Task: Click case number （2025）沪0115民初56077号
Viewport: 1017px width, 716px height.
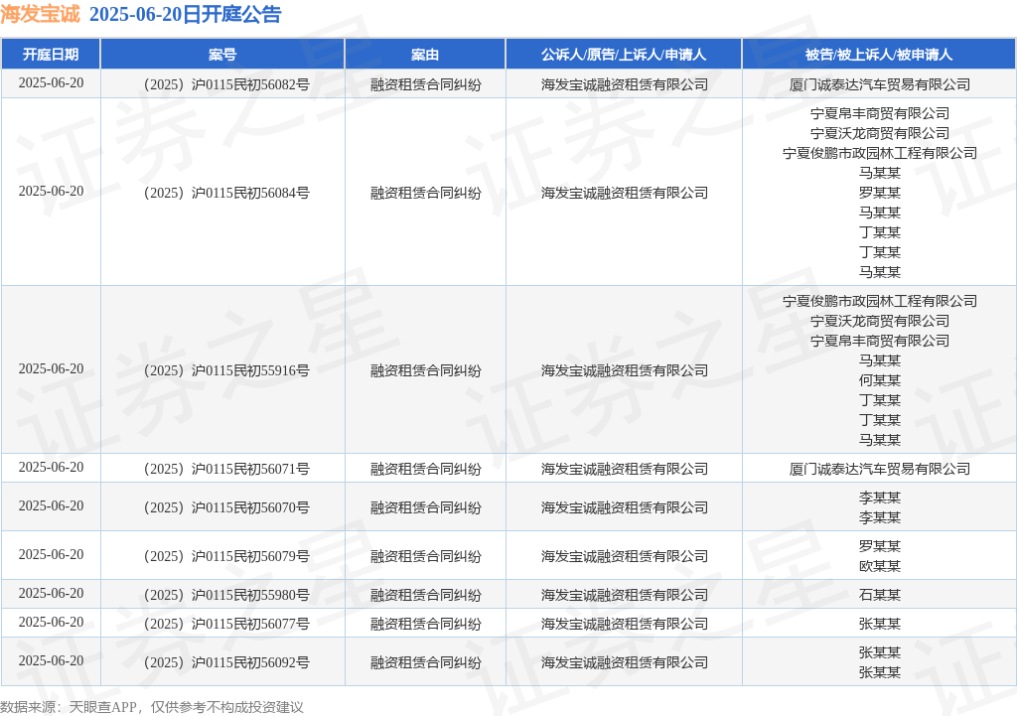Action: [223, 624]
